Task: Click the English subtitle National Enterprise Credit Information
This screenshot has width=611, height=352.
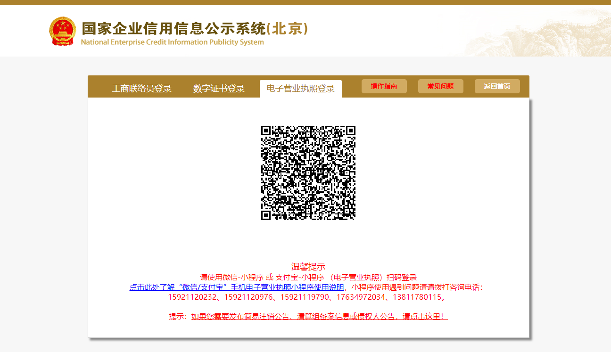Action: click(173, 42)
